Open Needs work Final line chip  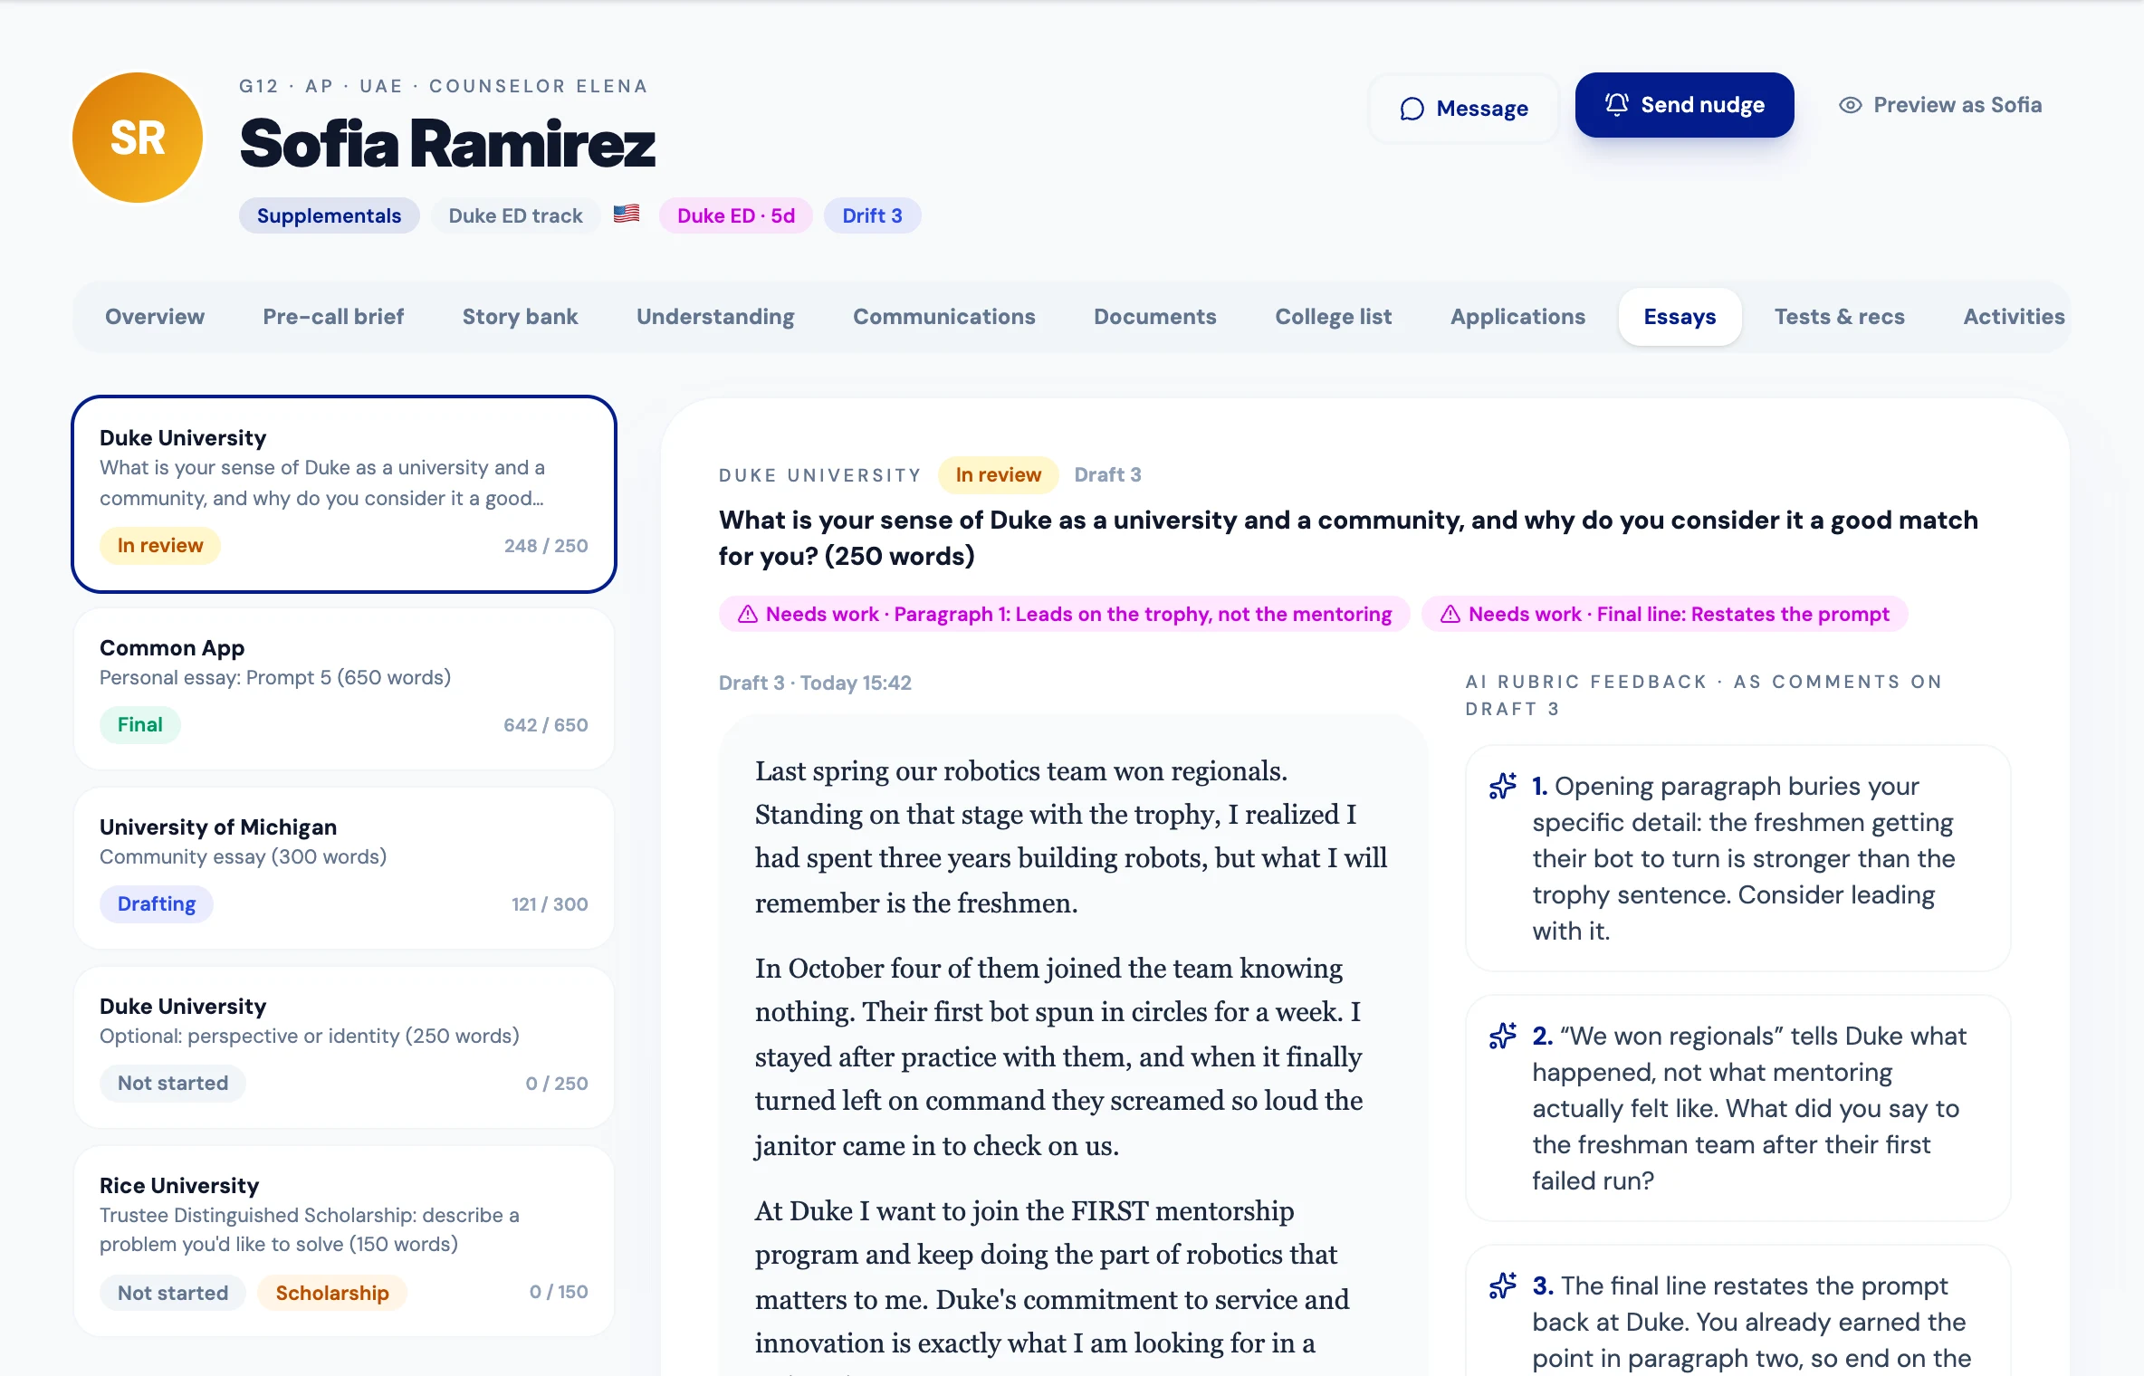(1664, 614)
